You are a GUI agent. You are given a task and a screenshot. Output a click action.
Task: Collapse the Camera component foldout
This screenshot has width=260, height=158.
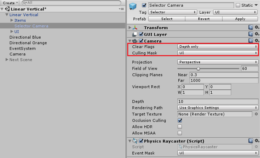(130, 41)
